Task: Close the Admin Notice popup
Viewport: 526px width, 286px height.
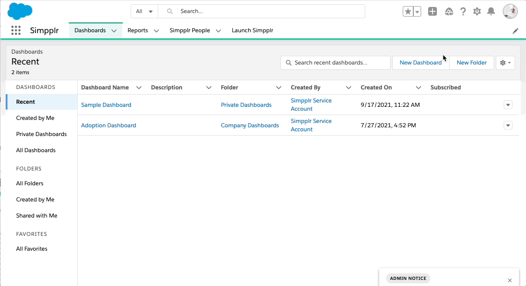Action: tap(510, 280)
